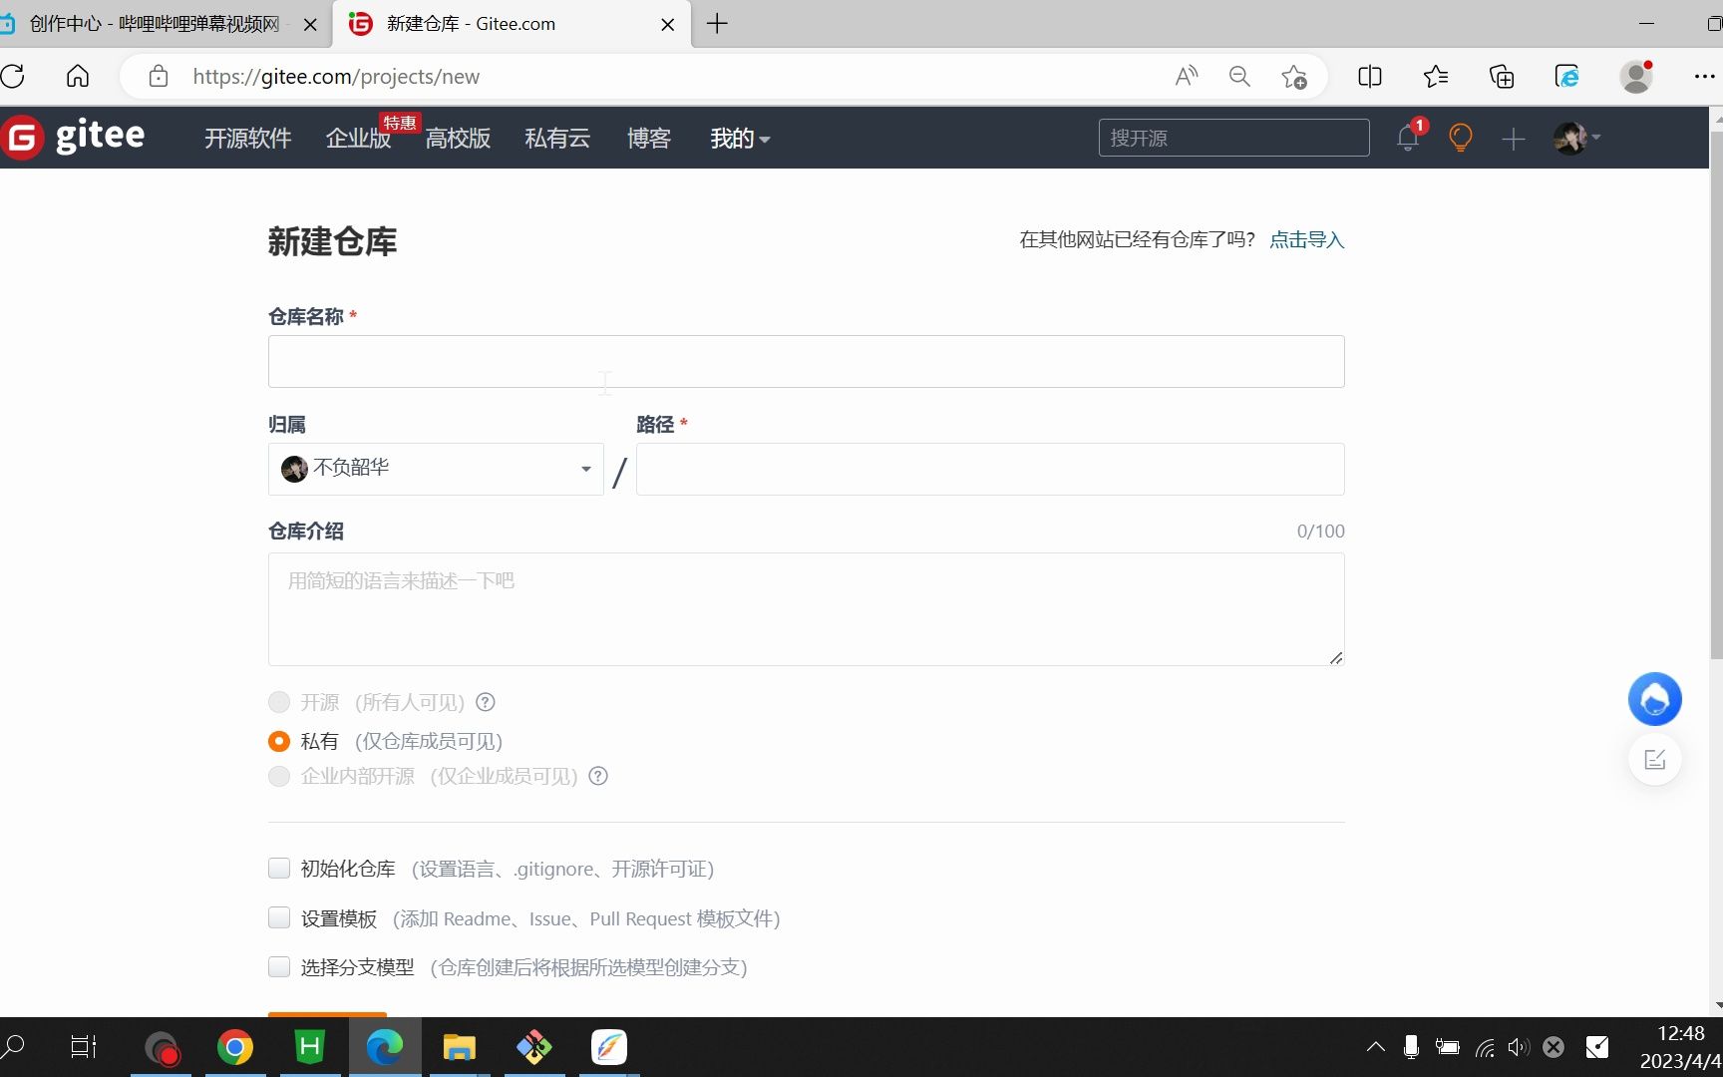Open 高校版 in the navigation bar
Screen dimensions: 1723x1077
point(459,139)
